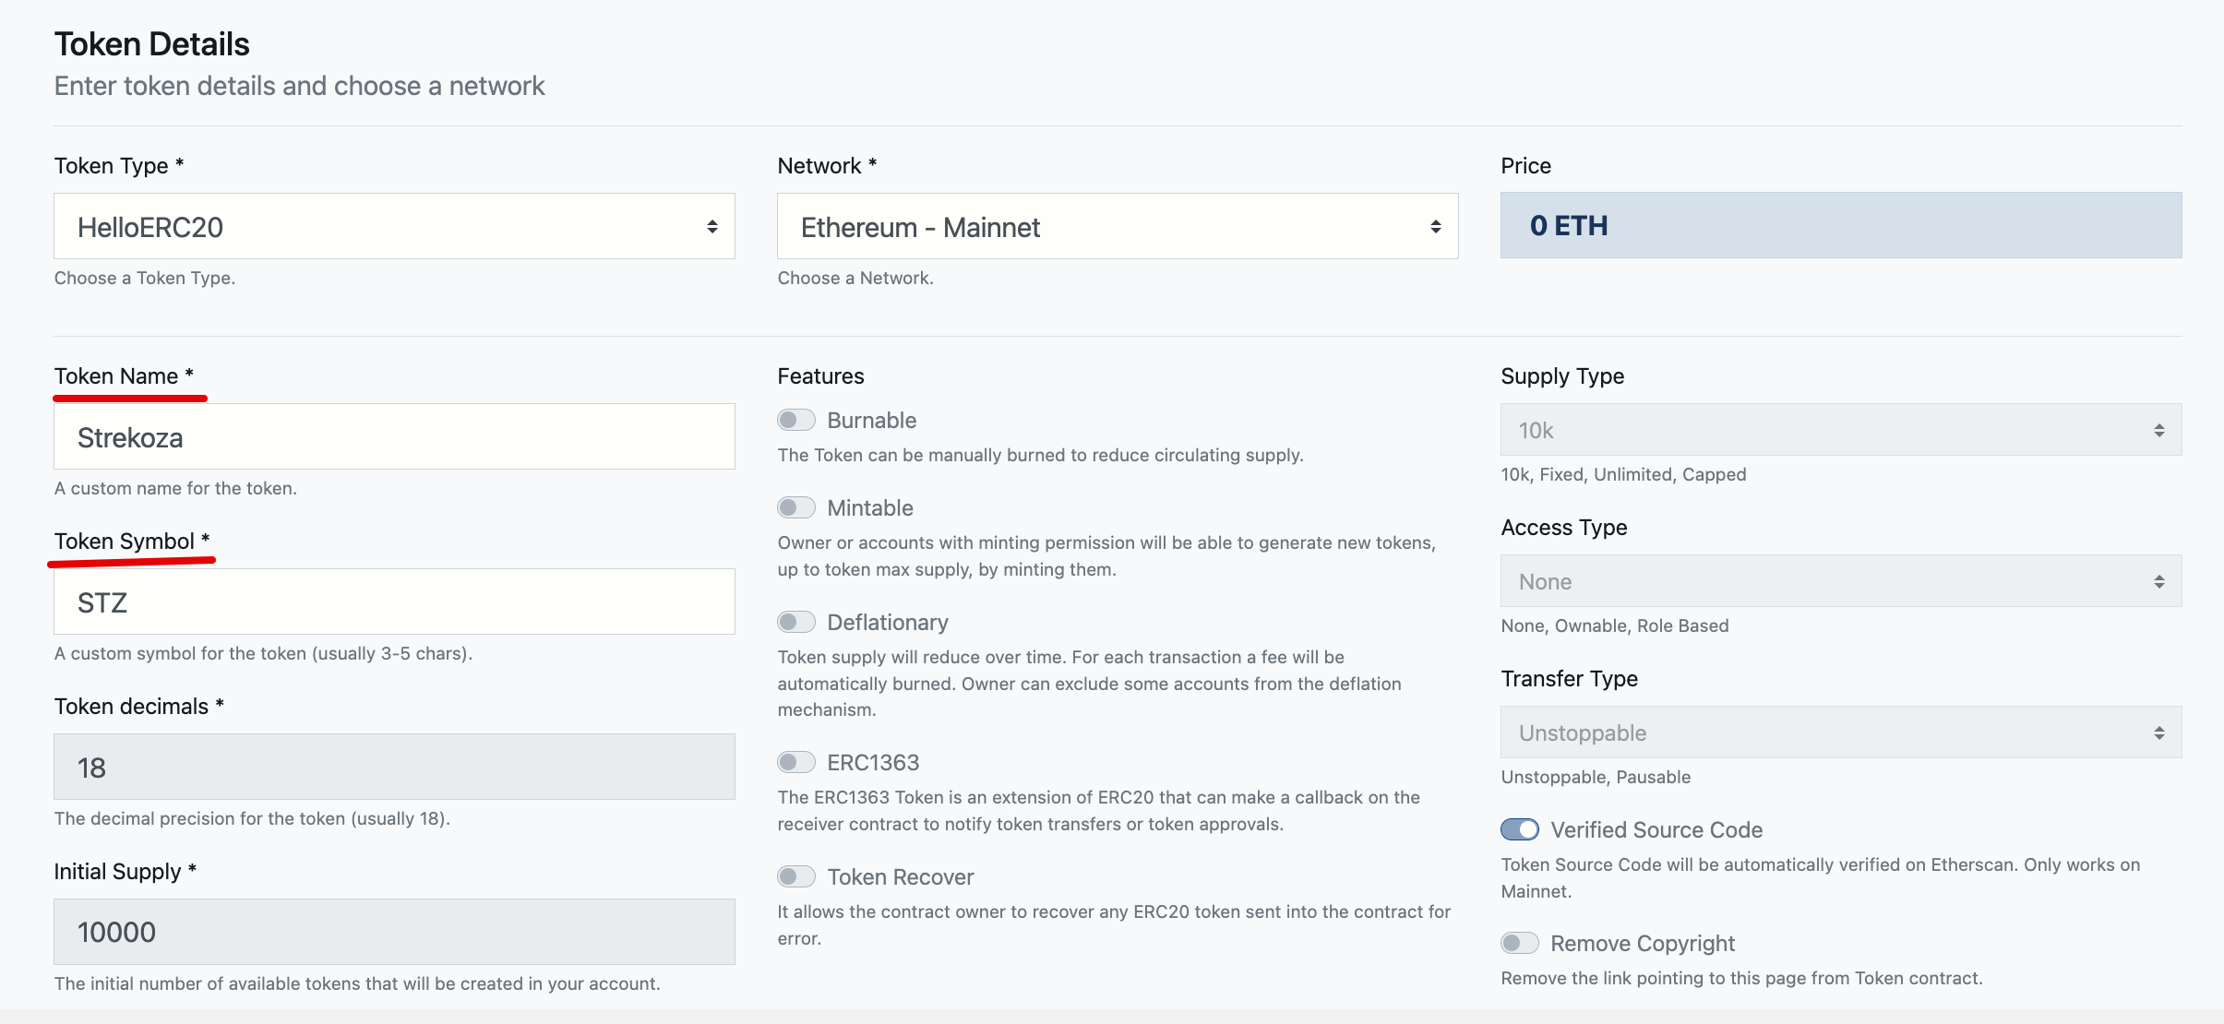
Task: Turn on Remove Copyright switch
Action: [1519, 944]
